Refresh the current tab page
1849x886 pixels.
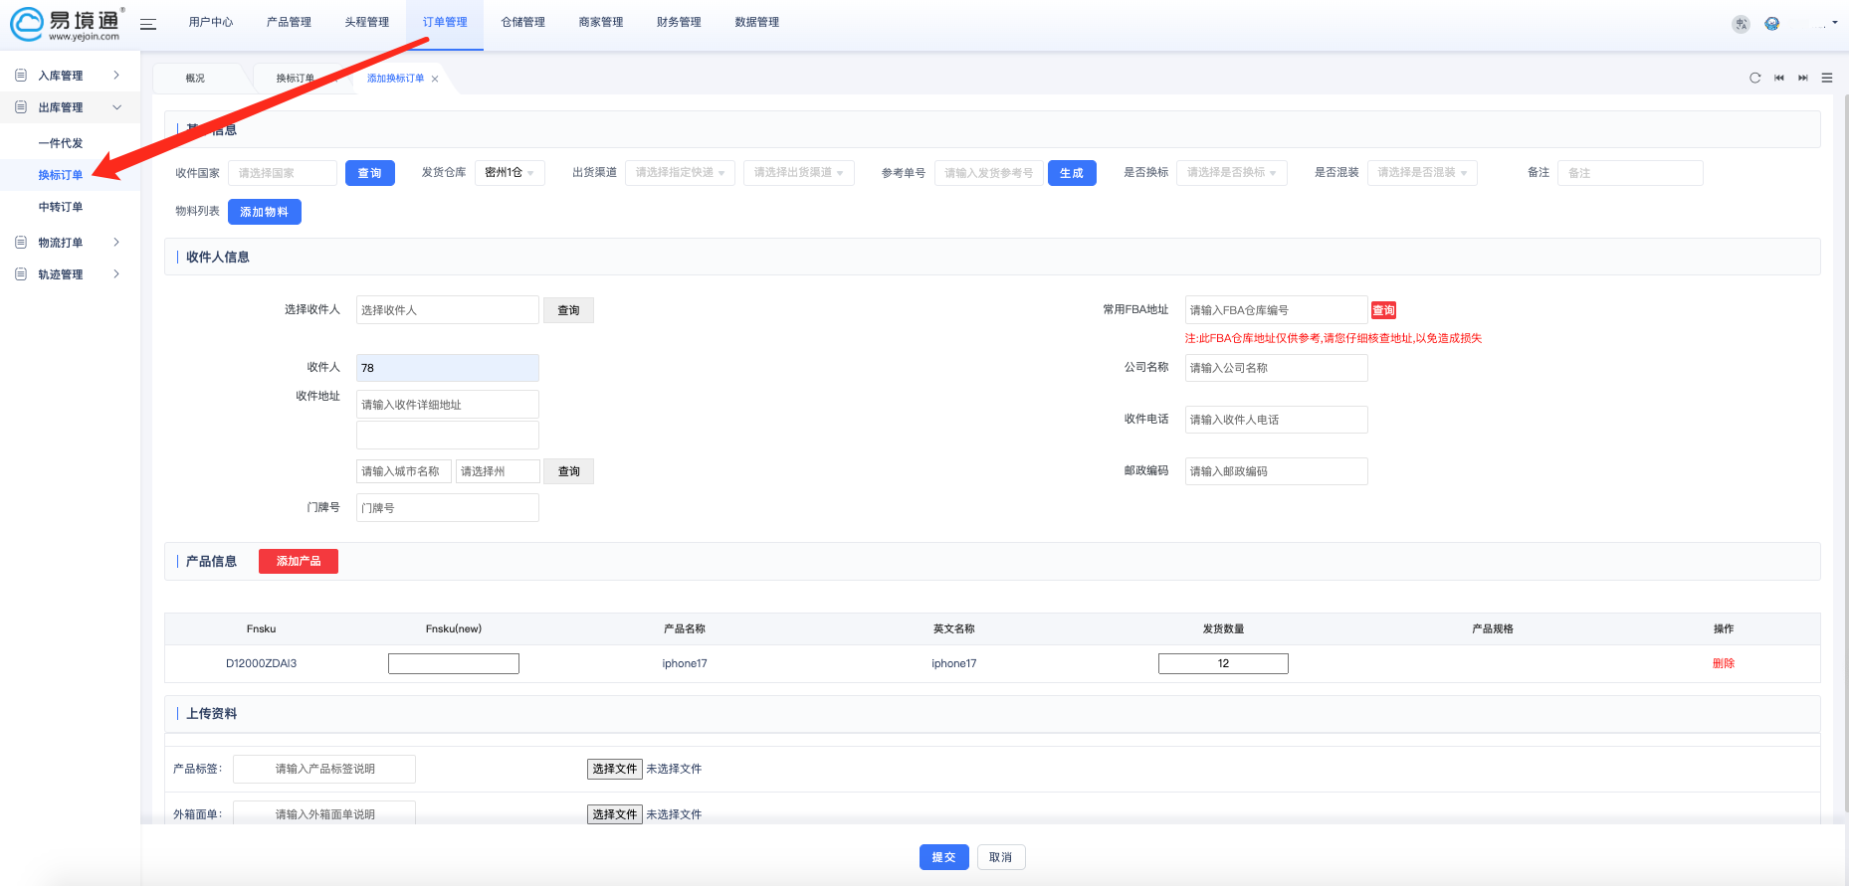[1754, 78]
